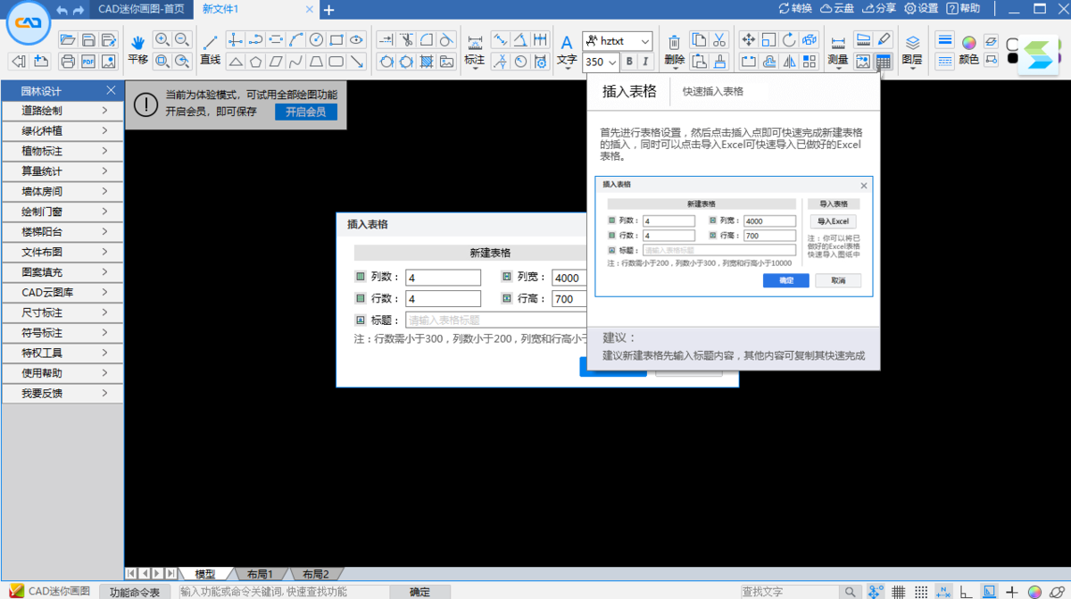Expand the 图案填充 menu
Viewport: 1071px width, 599px height.
tap(62, 272)
